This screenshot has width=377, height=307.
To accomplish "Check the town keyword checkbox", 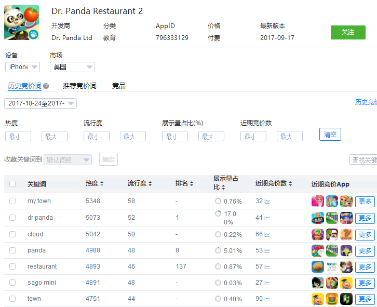I will [12, 299].
